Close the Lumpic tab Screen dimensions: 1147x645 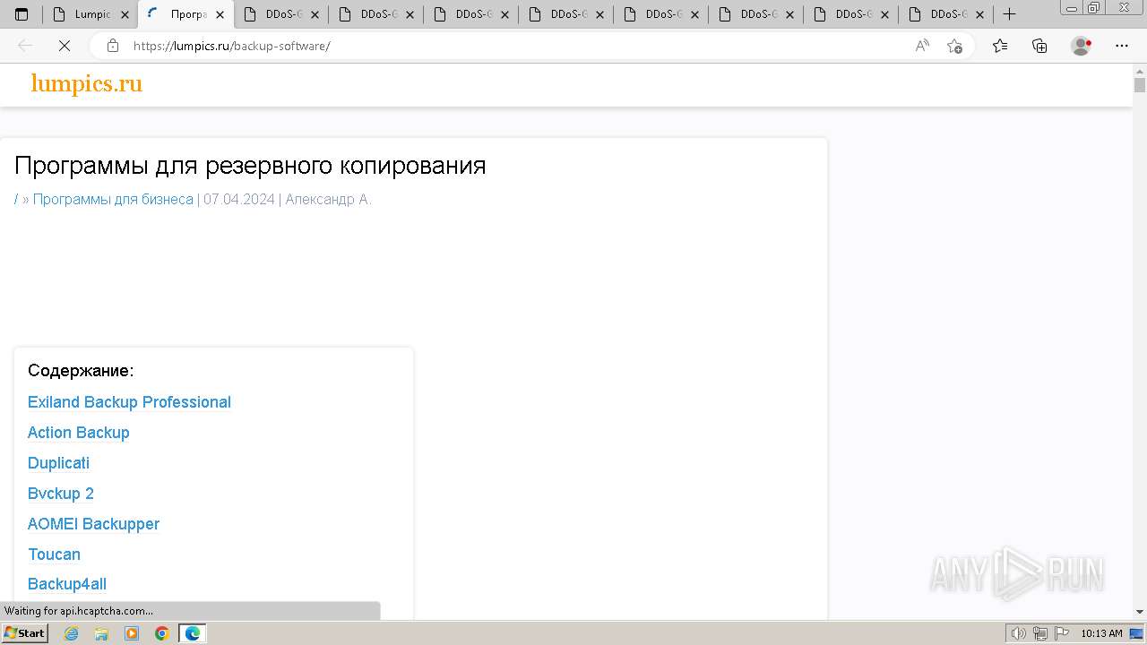click(x=125, y=14)
